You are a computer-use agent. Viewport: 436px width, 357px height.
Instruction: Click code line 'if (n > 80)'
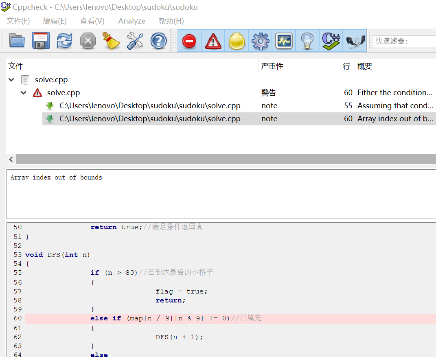[114, 273]
